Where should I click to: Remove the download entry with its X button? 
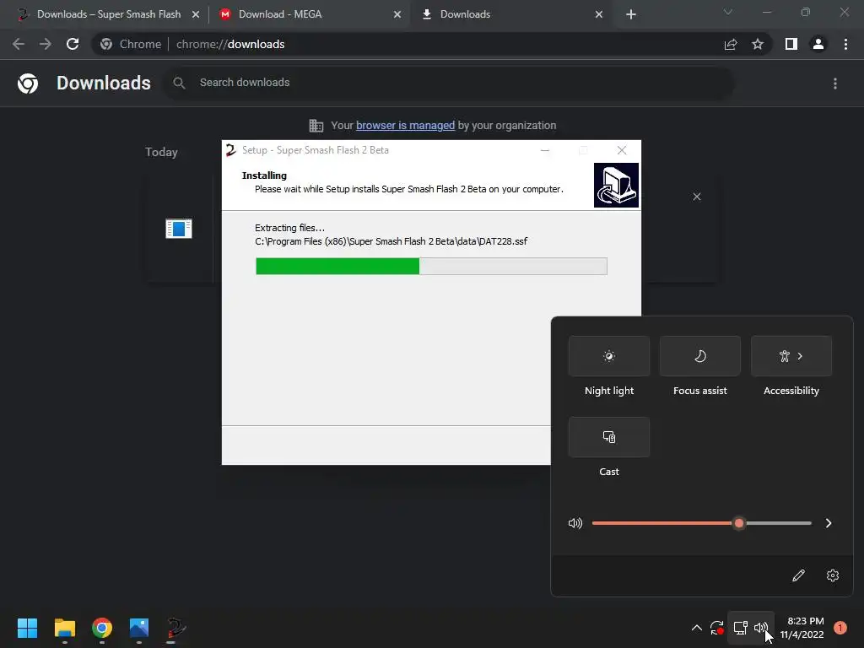coord(696,197)
